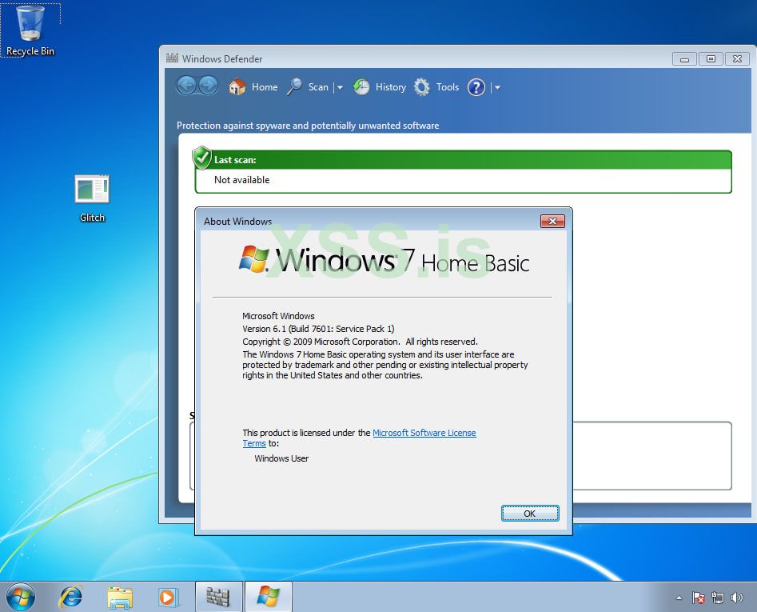Screen dimensions: 757x612
Task: Open the Home page in Windows Defender
Action: point(253,87)
